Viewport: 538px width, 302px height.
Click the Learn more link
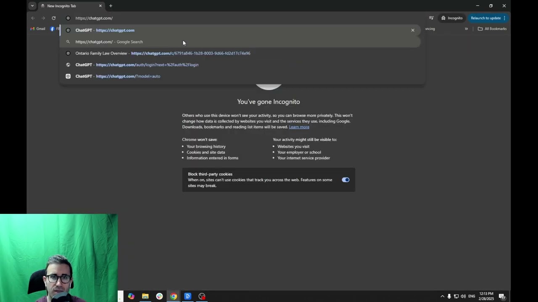[299, 127]
